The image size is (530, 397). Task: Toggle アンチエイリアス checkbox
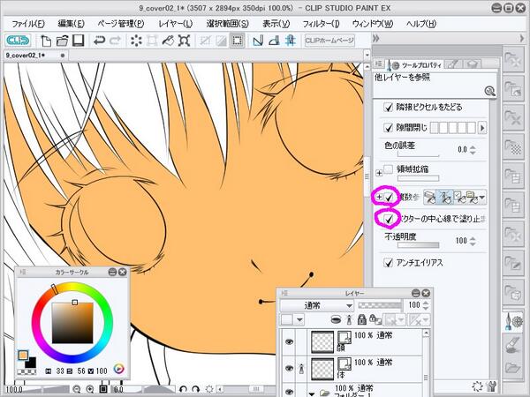tap(389, 263)
